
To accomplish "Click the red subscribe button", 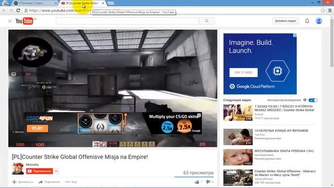I will click(x=40, y=171).
